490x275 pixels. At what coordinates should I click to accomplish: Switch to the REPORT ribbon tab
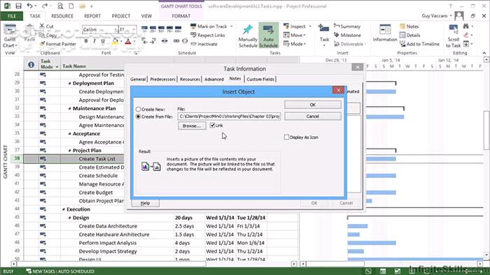click(92, 16)
